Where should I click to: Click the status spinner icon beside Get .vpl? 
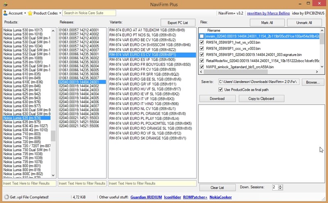[x=6, y=197]
